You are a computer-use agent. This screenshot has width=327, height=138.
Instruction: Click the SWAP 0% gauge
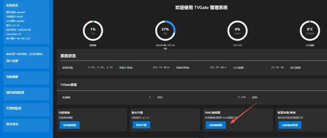click(x=238, y=31)
